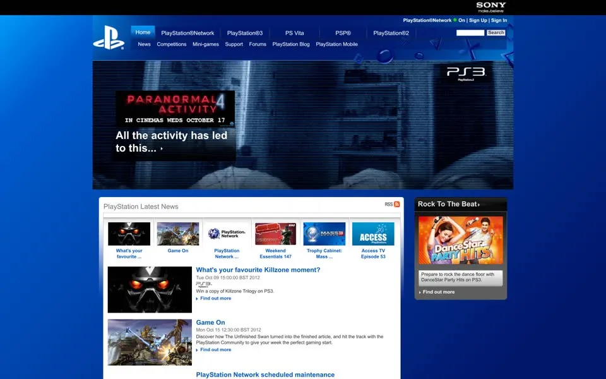Select PSP® in the navigation bar
606x379 pixels.
[x=343, y=33]
